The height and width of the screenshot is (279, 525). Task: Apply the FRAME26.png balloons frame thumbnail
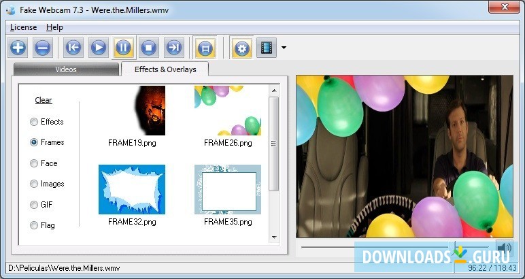point(228,110)
